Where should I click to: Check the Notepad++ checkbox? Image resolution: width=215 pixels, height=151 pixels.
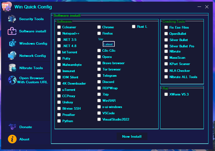coord(59,33)
